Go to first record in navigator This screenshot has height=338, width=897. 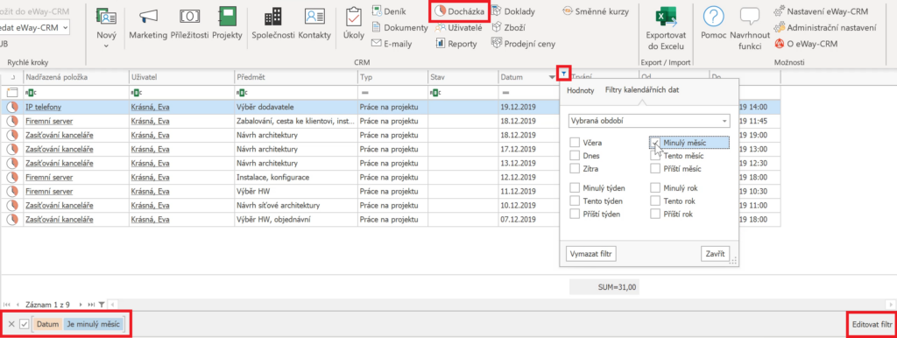pos(7,305)
